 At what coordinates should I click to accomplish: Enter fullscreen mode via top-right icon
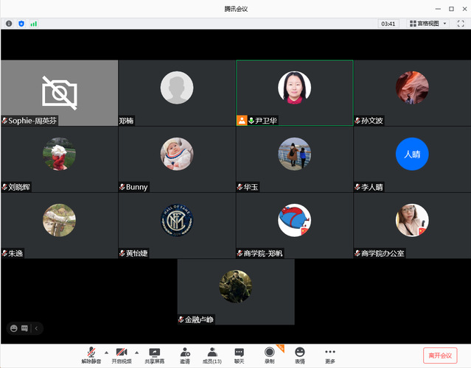[x=460, y=24]
